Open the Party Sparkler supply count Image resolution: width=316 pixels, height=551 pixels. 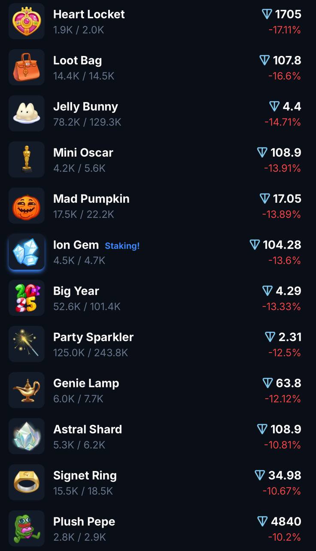coord(91,353)
